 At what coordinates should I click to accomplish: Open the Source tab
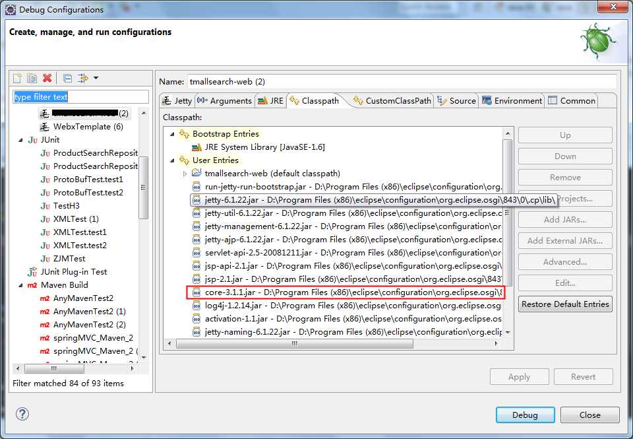pos(456,100)
